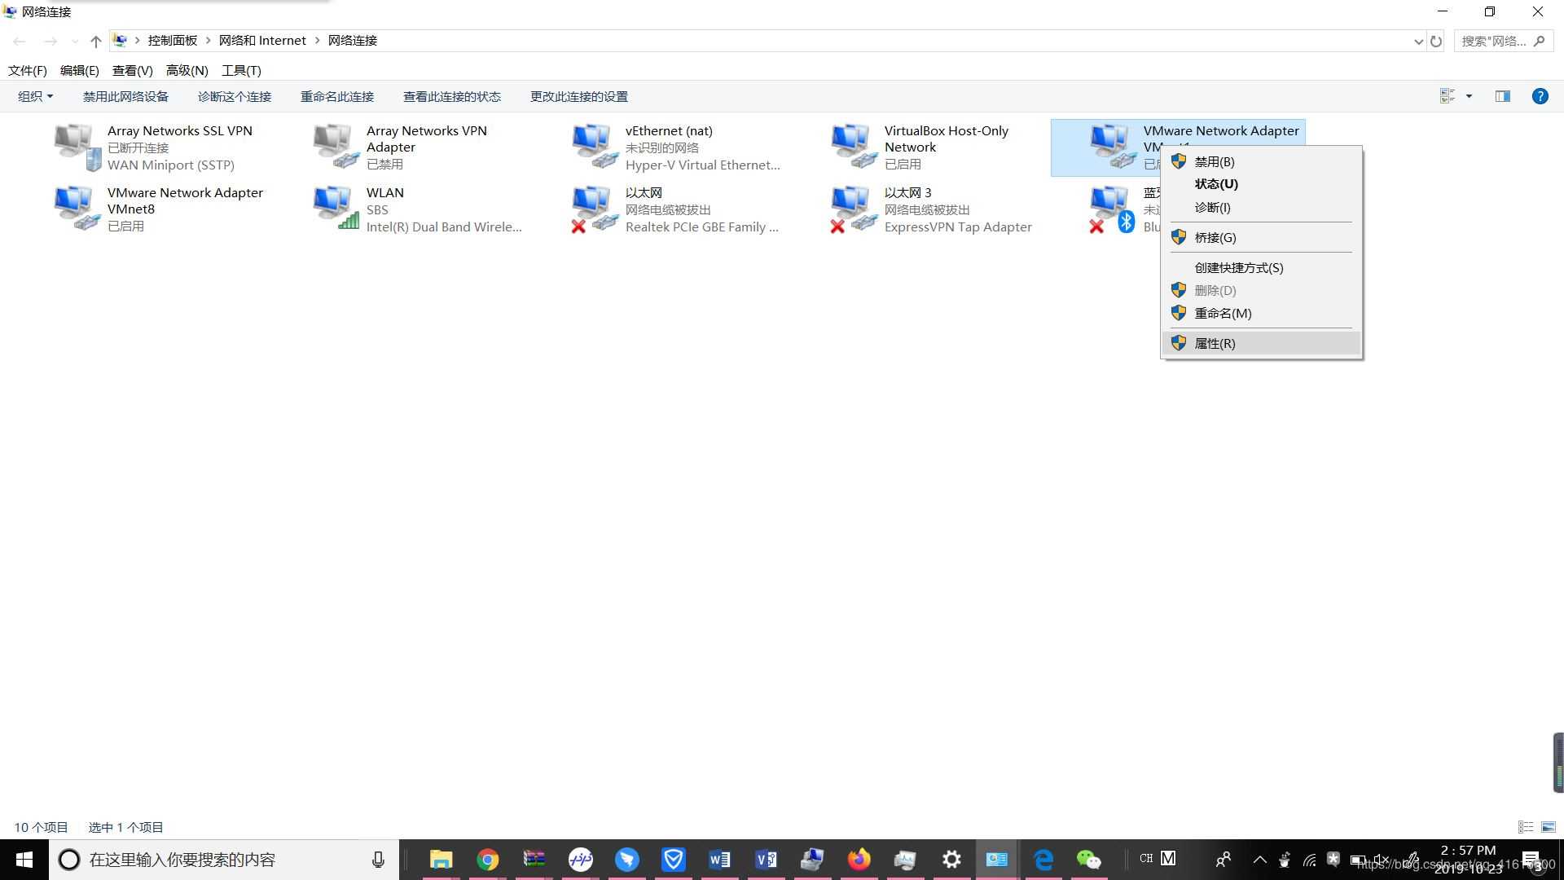Click the refresh icon in the address bar
This screenshot has height=880, width=1564.
click(1435, 40)
